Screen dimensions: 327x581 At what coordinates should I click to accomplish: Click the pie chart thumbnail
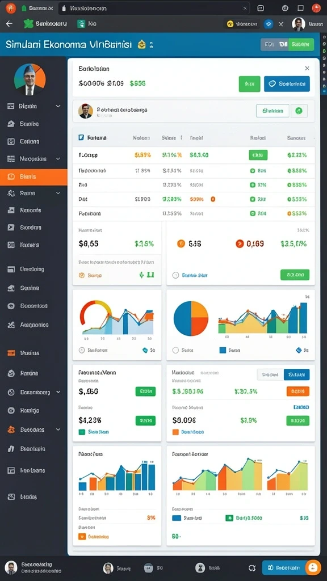pos(191,318)
